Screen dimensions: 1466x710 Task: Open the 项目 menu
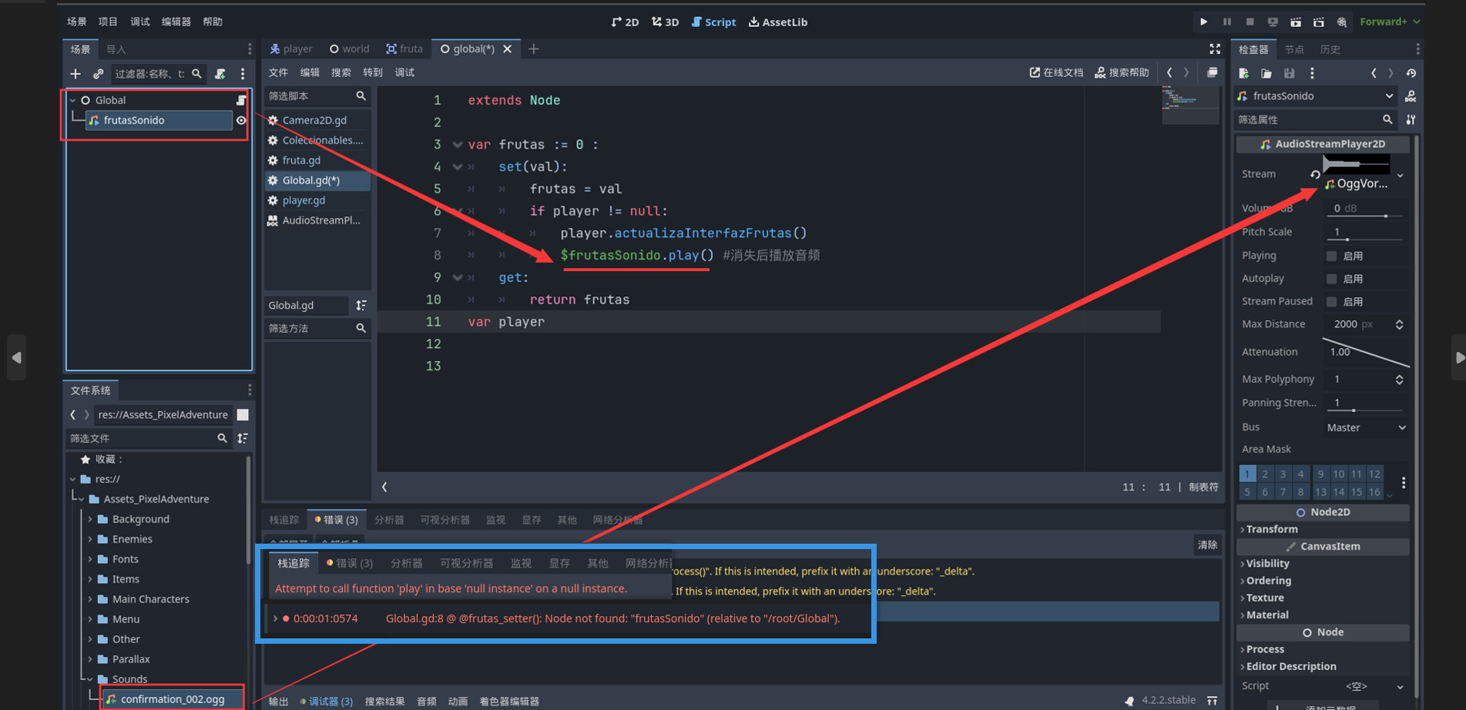pyautogui.click(x=107, y=21)
